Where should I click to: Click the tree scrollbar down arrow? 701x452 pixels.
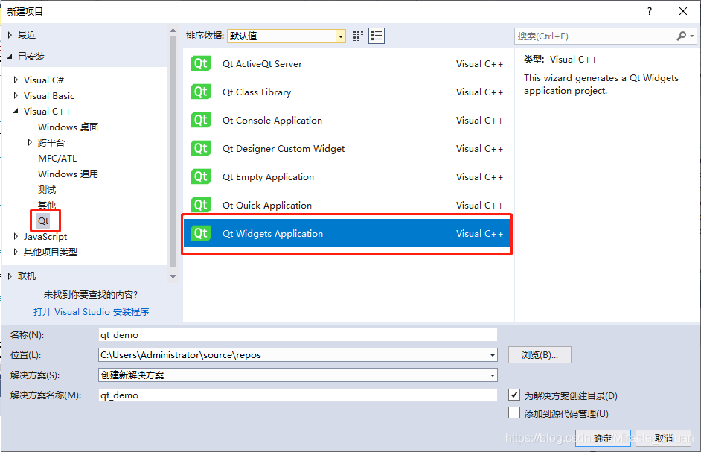click(x=173, y=276)
